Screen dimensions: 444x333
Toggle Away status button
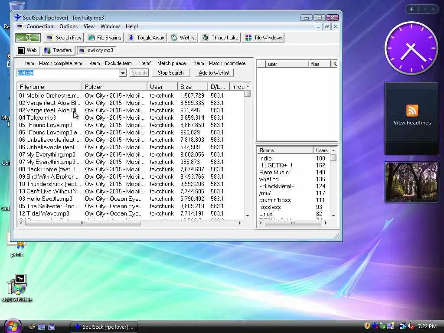[x=147, y=38]
